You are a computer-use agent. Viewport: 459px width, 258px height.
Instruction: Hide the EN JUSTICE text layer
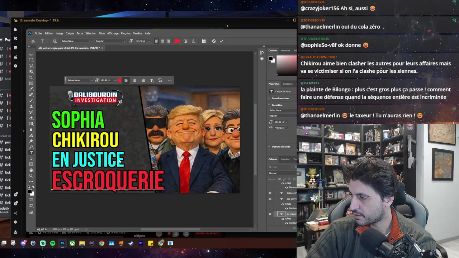coord(270,199)
